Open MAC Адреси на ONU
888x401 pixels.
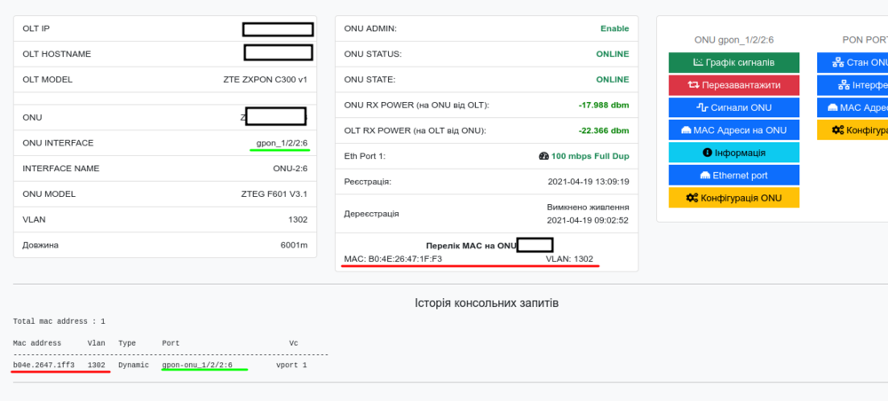[733, 130]
